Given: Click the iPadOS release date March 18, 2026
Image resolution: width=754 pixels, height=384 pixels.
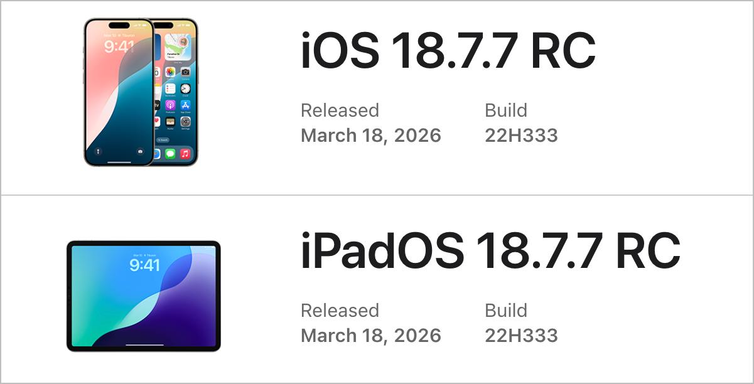Looking at the screenshot, I should coord(371,335).
